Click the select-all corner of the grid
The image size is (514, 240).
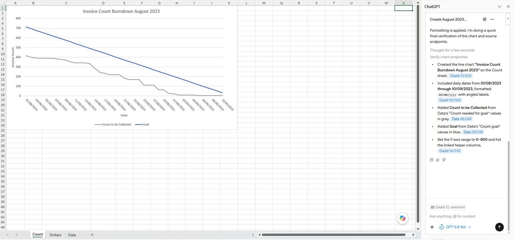[x=3, y=3]
